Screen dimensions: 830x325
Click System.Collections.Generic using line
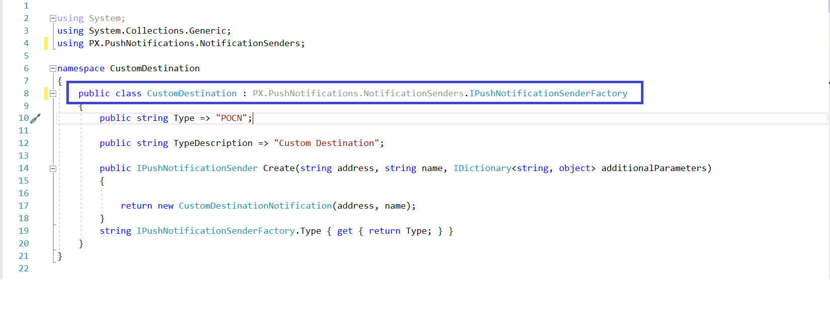[144, 31]
